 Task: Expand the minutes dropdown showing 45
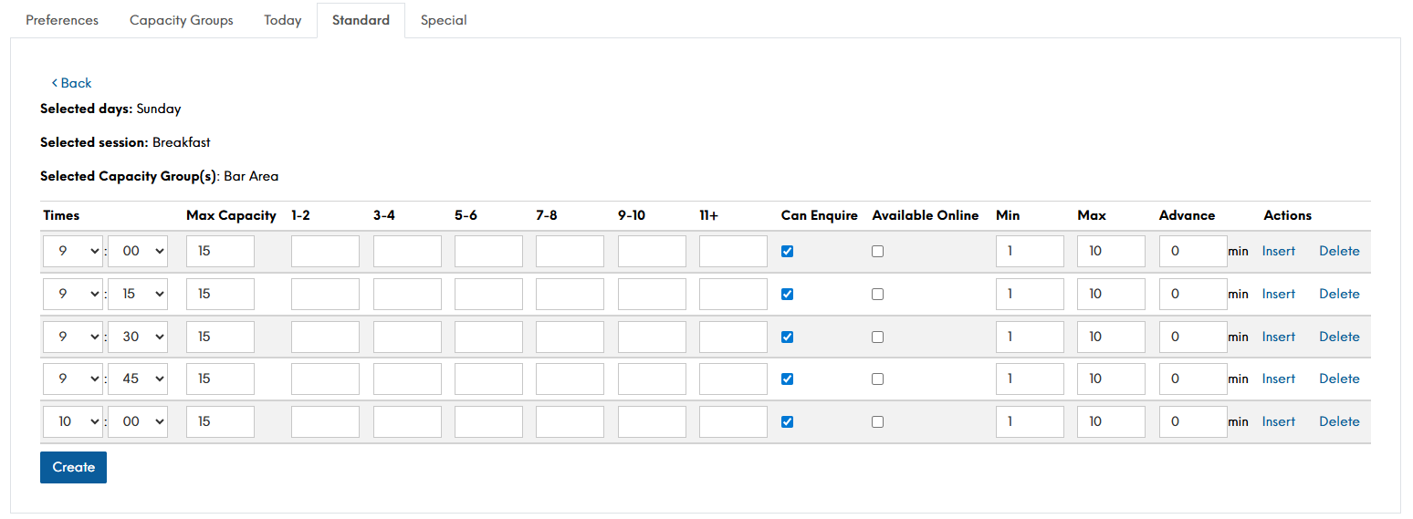138,379
